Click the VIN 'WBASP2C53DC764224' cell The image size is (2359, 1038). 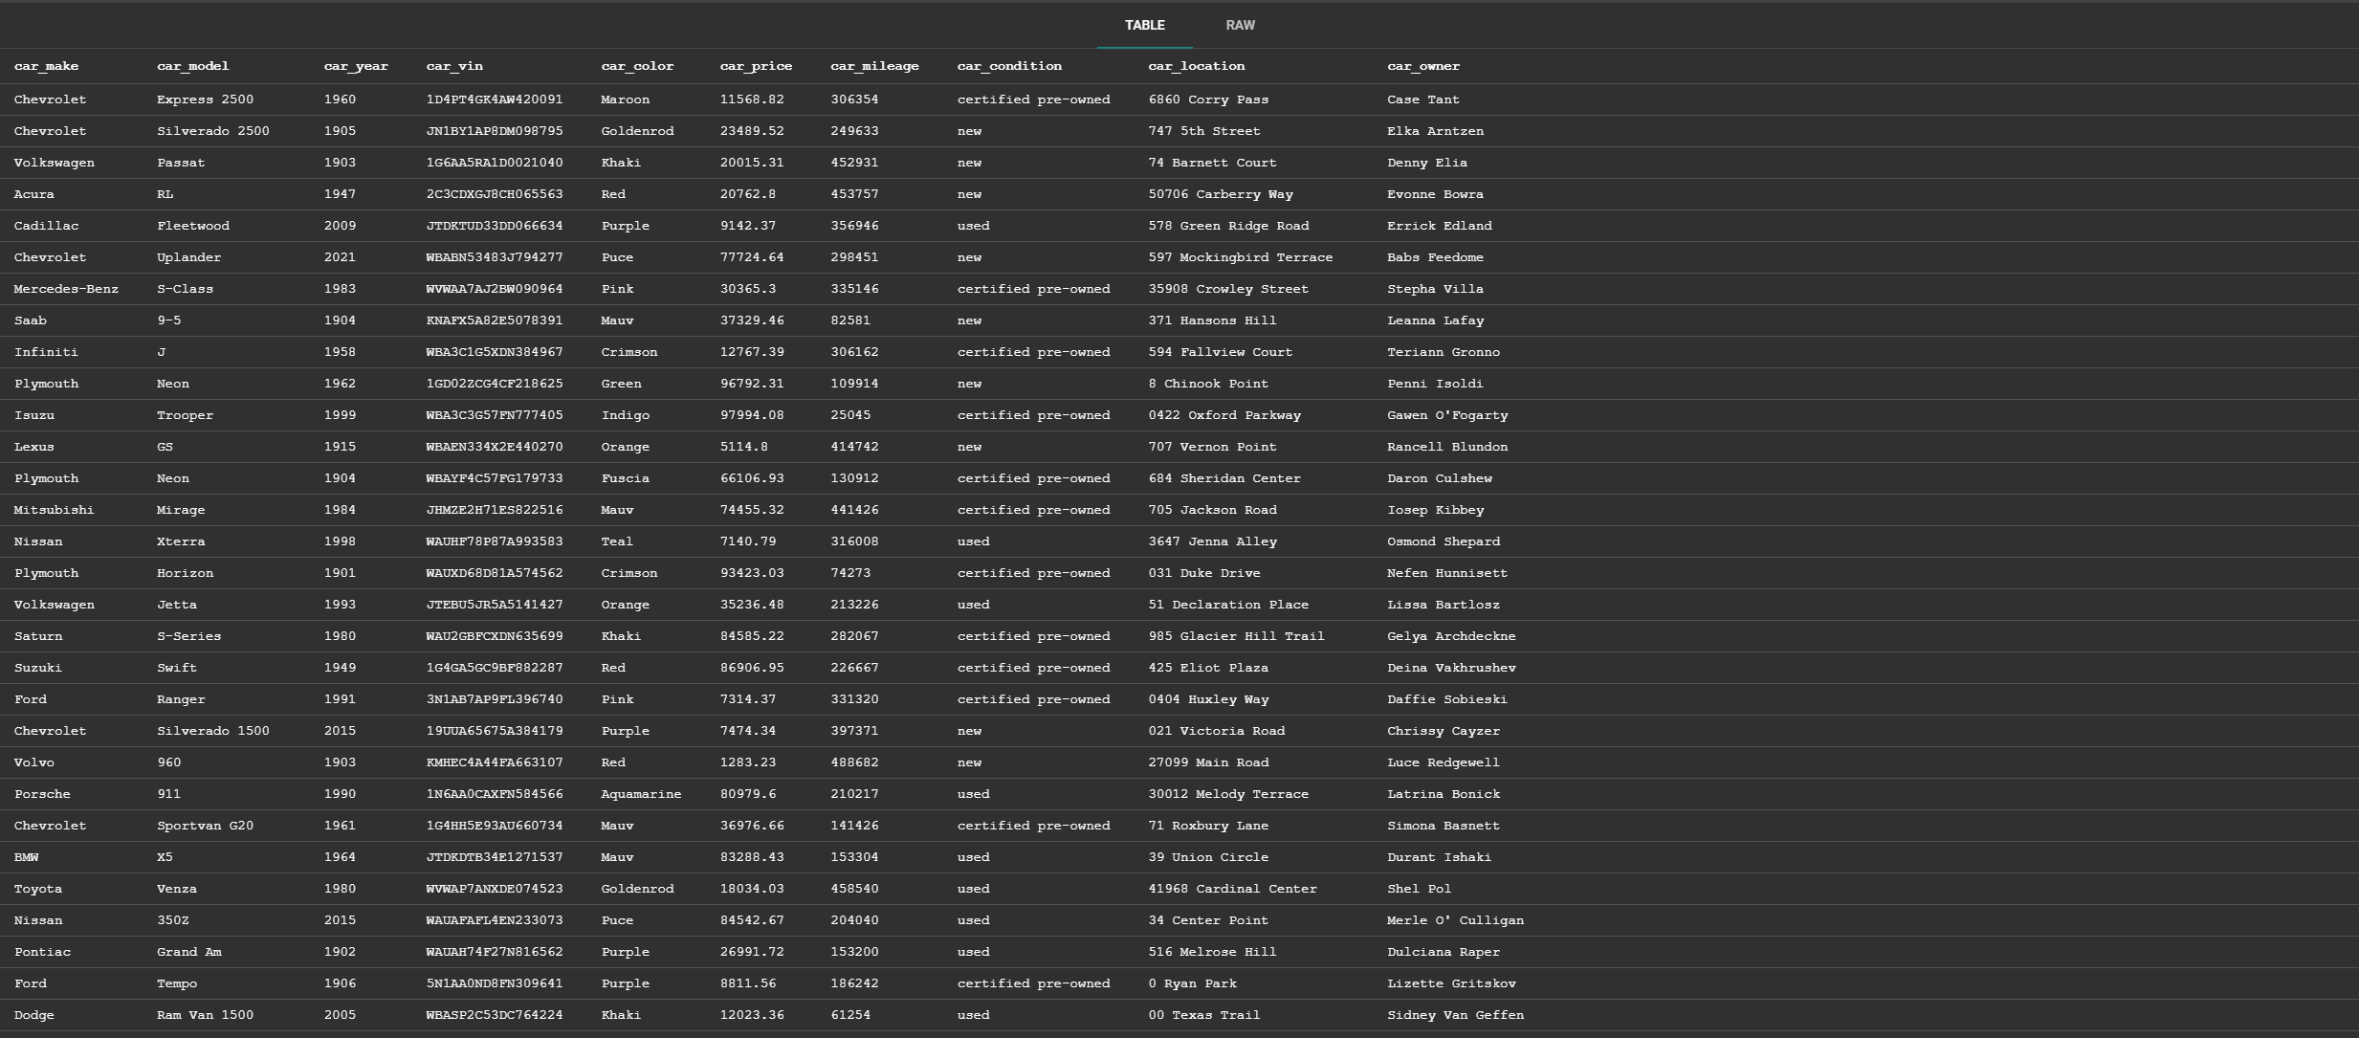[x=495, y=1015]
